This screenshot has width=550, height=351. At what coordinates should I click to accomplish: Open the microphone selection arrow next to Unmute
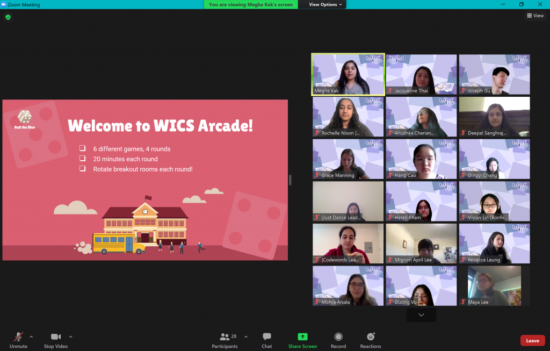click(31, 336)
